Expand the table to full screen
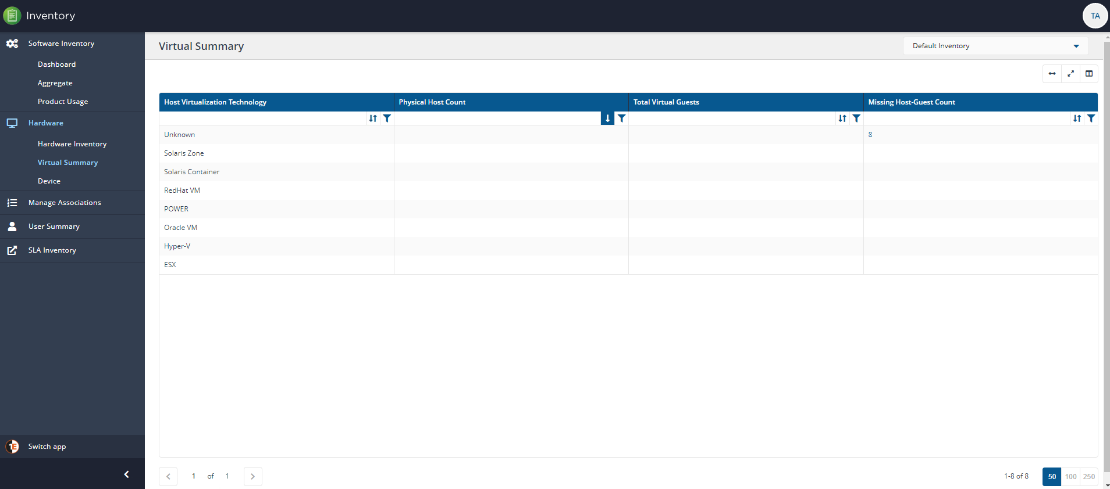The image size is (1110, 489). pyautogui.click(x=1070, y=74)
